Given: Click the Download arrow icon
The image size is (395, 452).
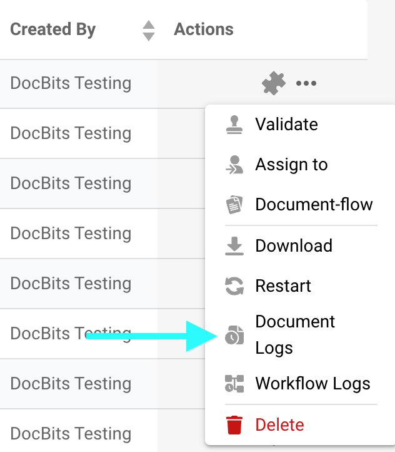Looking at the screenshot, I should tap(234, 246).
